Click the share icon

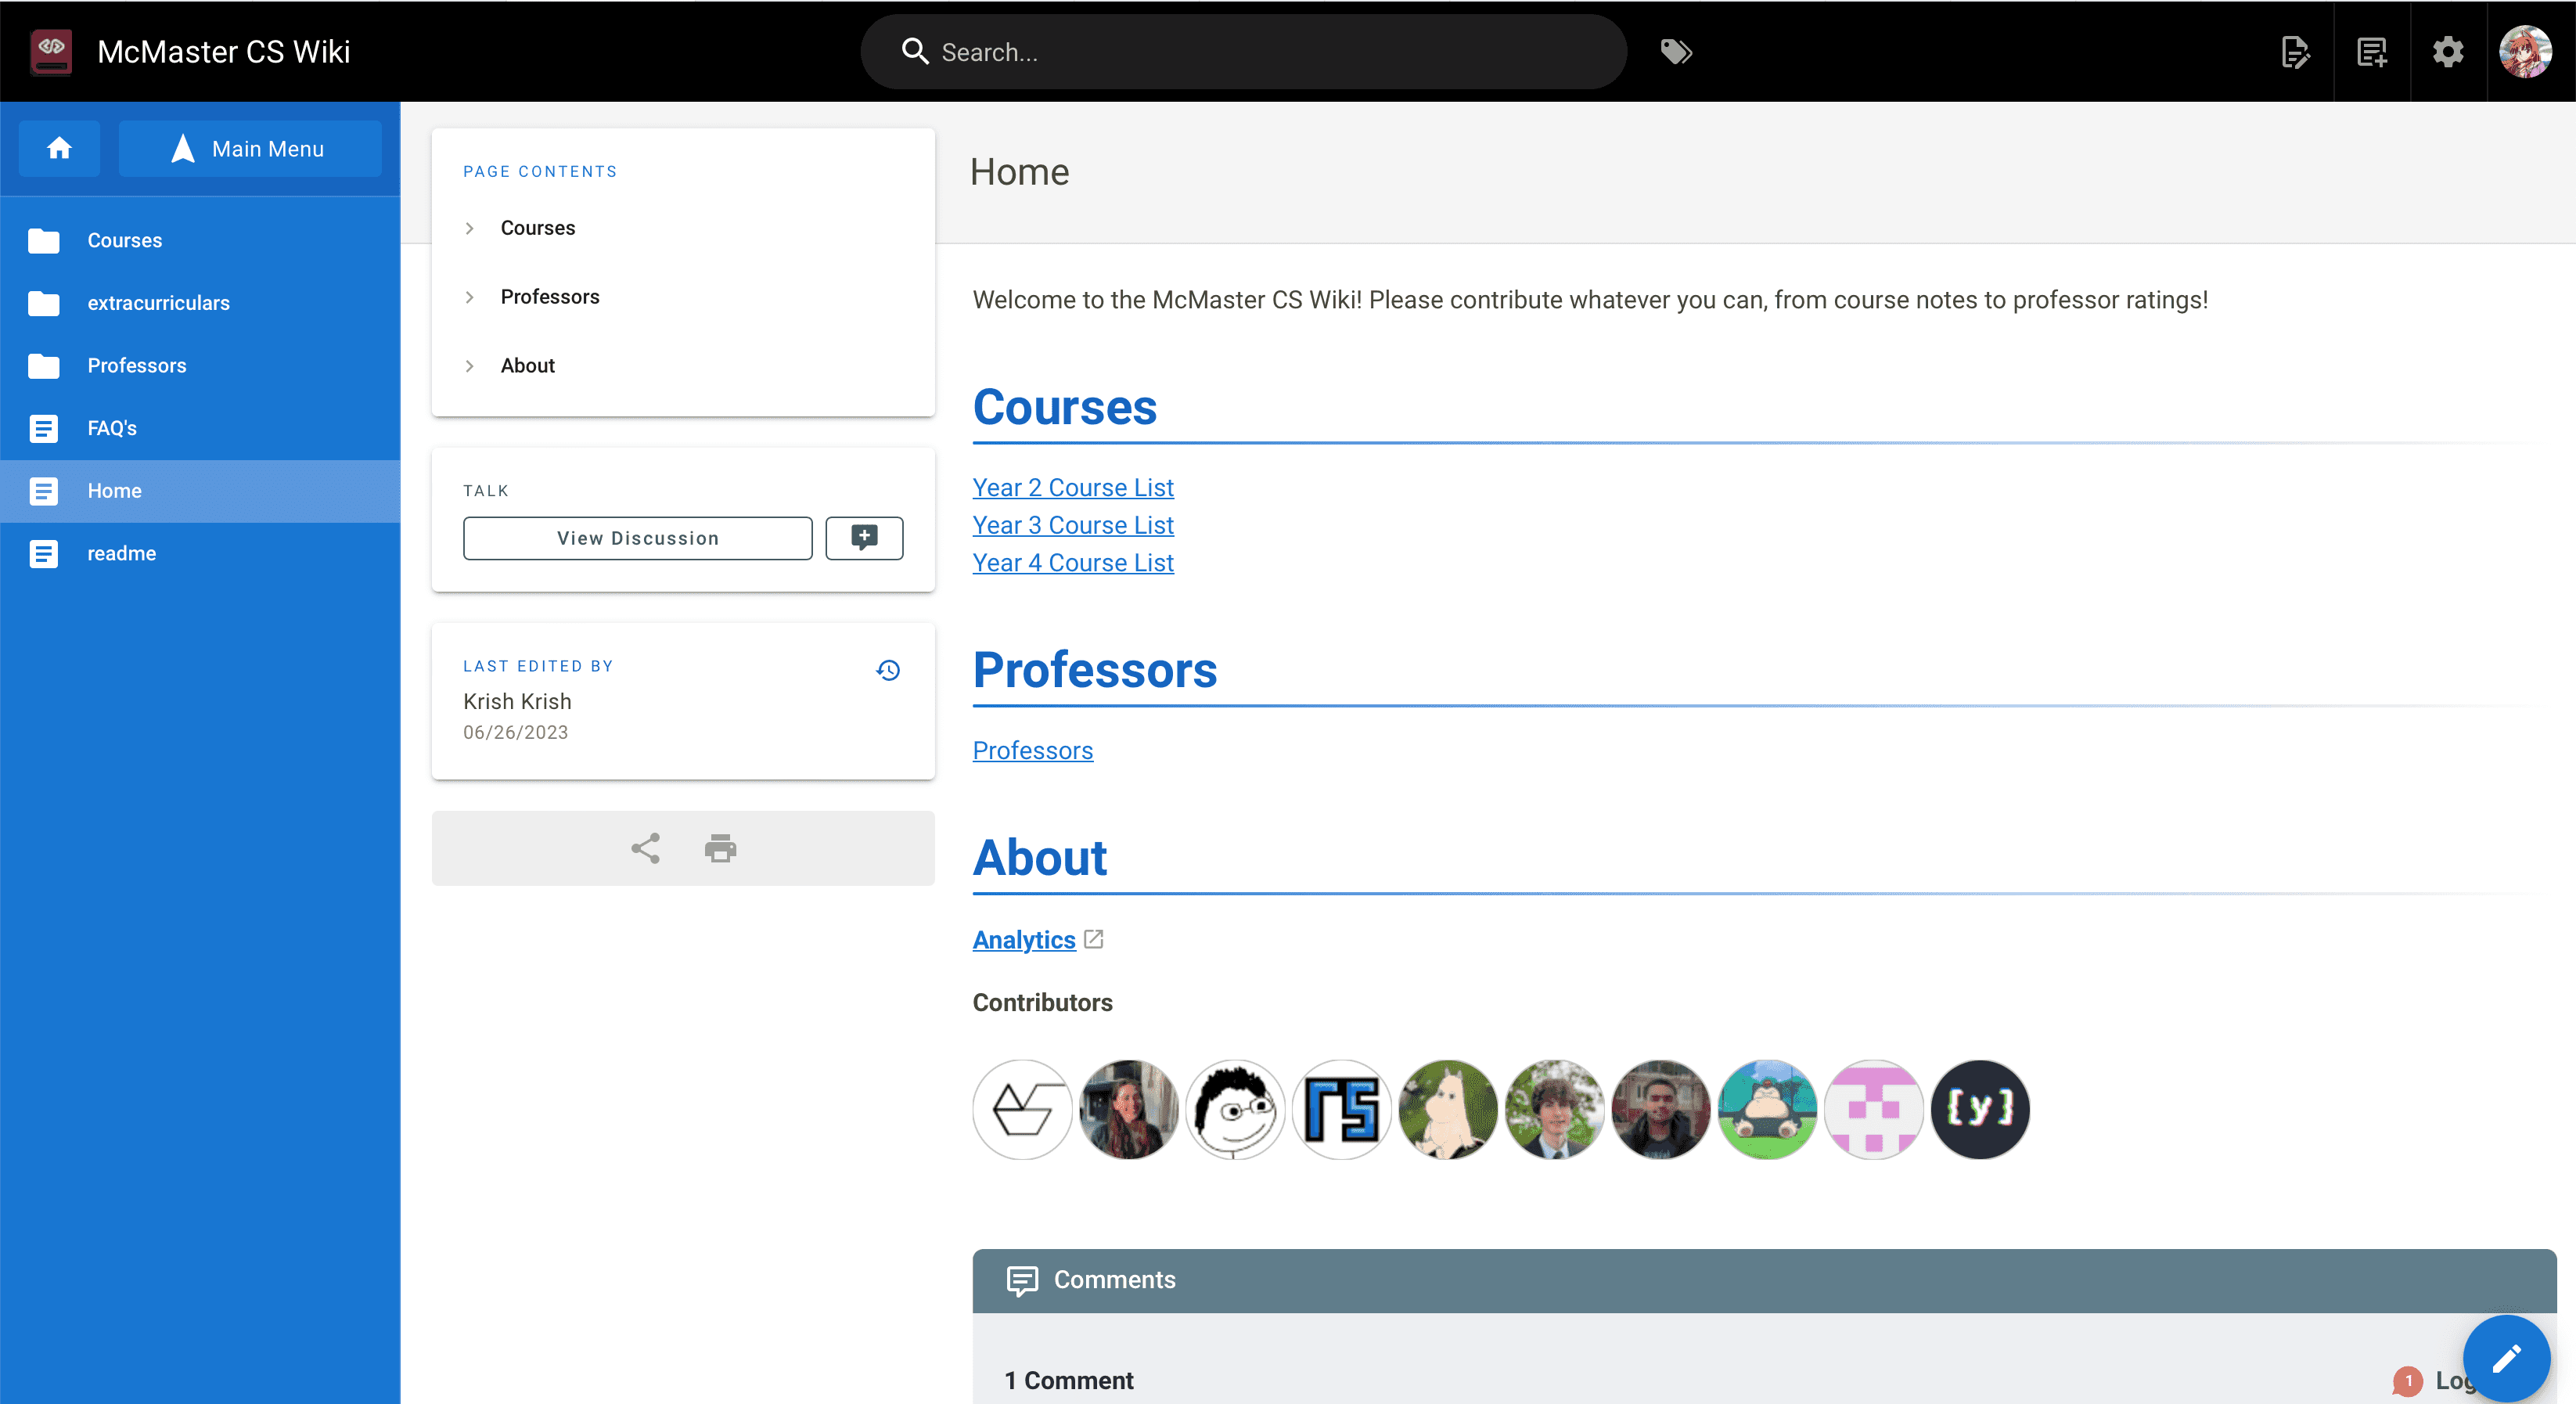[x=645, y=848]
